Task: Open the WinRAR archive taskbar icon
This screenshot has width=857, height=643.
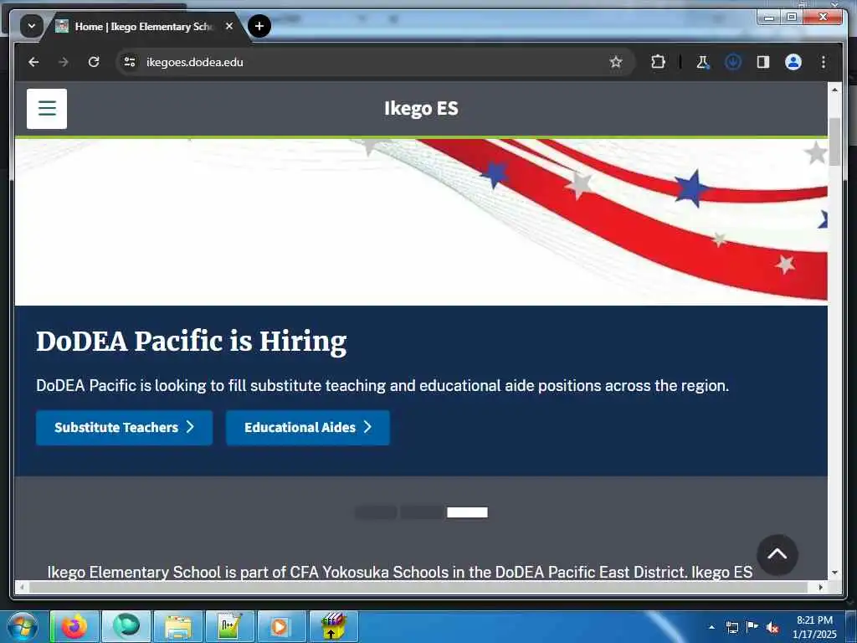Action: coord(333,626)
